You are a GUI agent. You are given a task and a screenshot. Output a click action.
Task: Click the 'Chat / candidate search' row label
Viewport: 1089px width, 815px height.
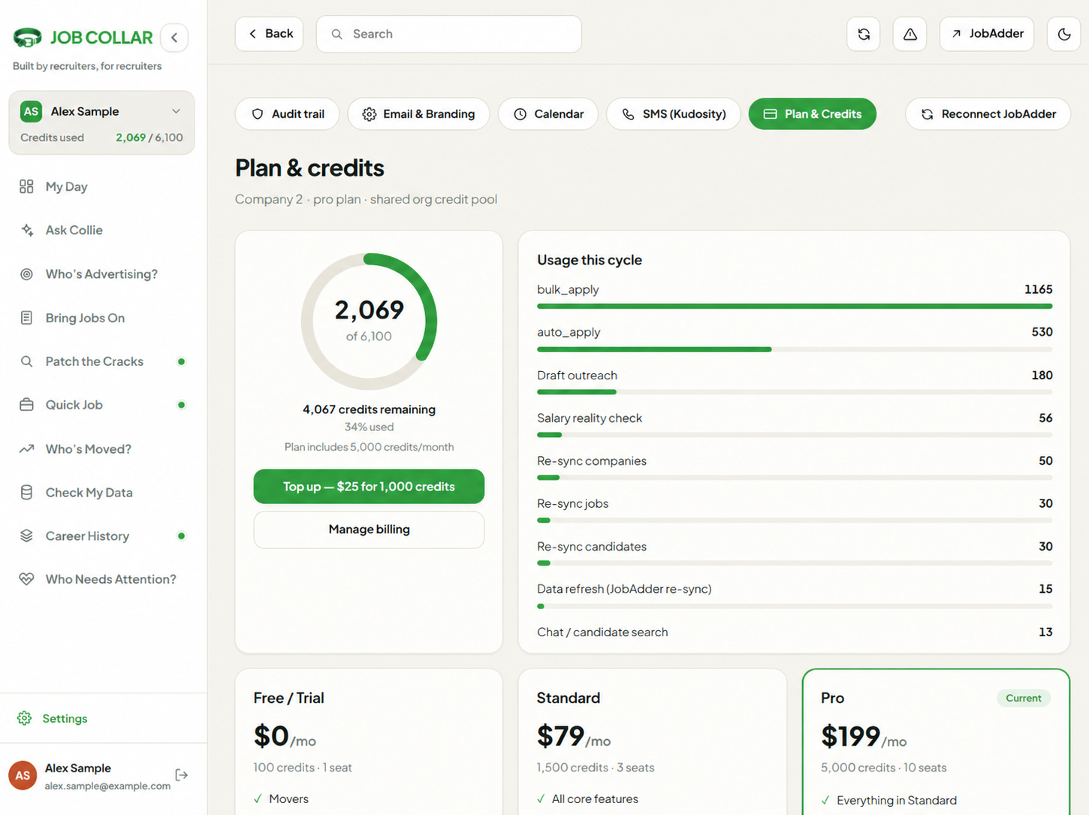coord(602,632)
